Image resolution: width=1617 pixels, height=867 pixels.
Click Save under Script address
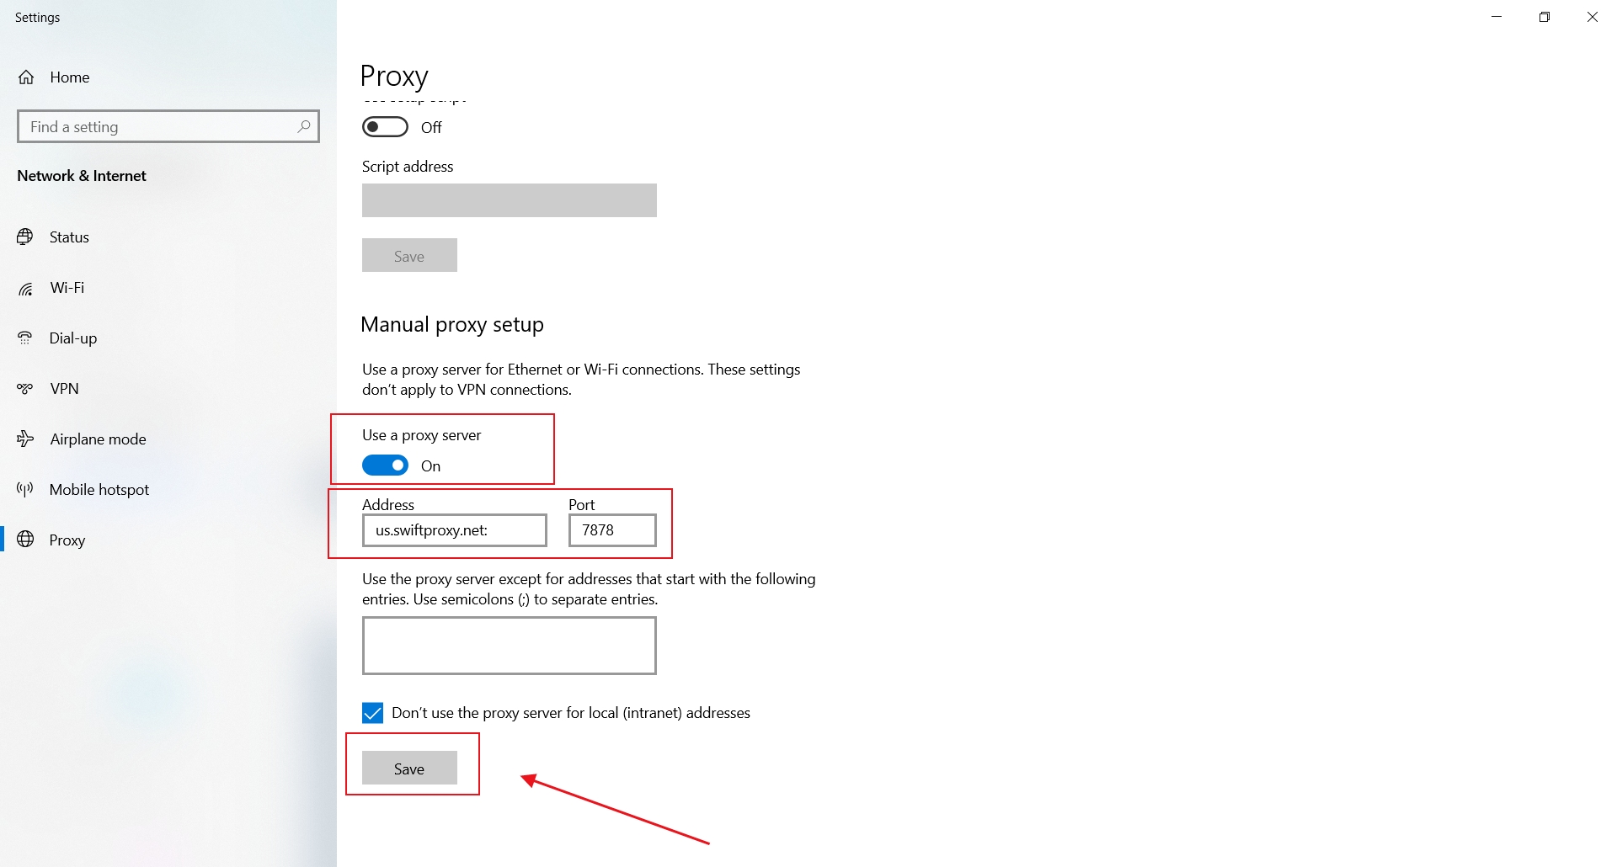[x=409, y=256]
